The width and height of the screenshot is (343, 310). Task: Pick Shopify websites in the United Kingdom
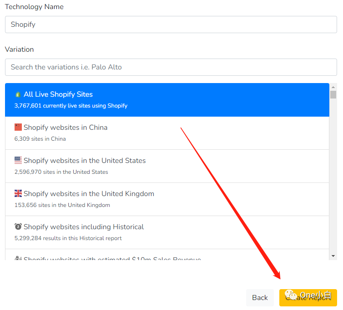(x=167, y=199)
